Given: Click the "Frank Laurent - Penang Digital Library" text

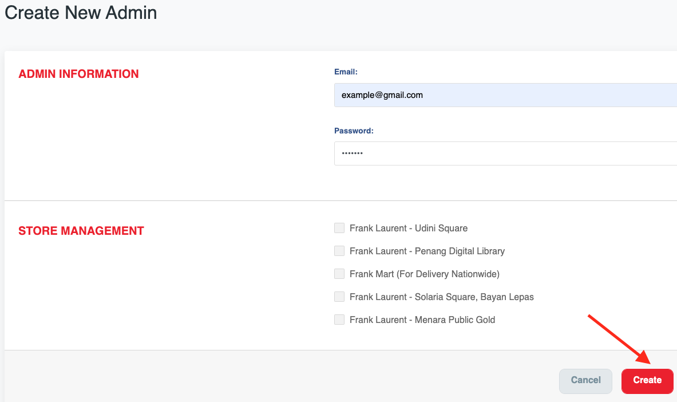Looking at the screenshot, I should click(x=427, y=251).
